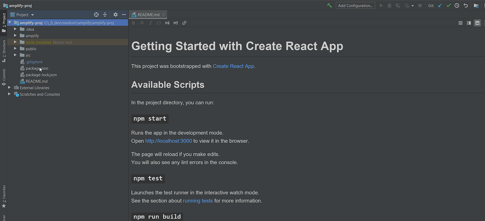Follow the Create React App link
This screenshot has width=485, height=221.
233,66
